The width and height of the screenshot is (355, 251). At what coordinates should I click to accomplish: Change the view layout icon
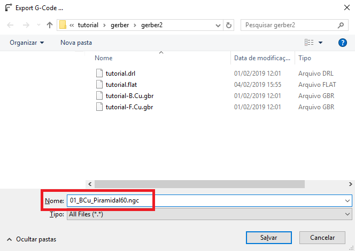(309, 43)
